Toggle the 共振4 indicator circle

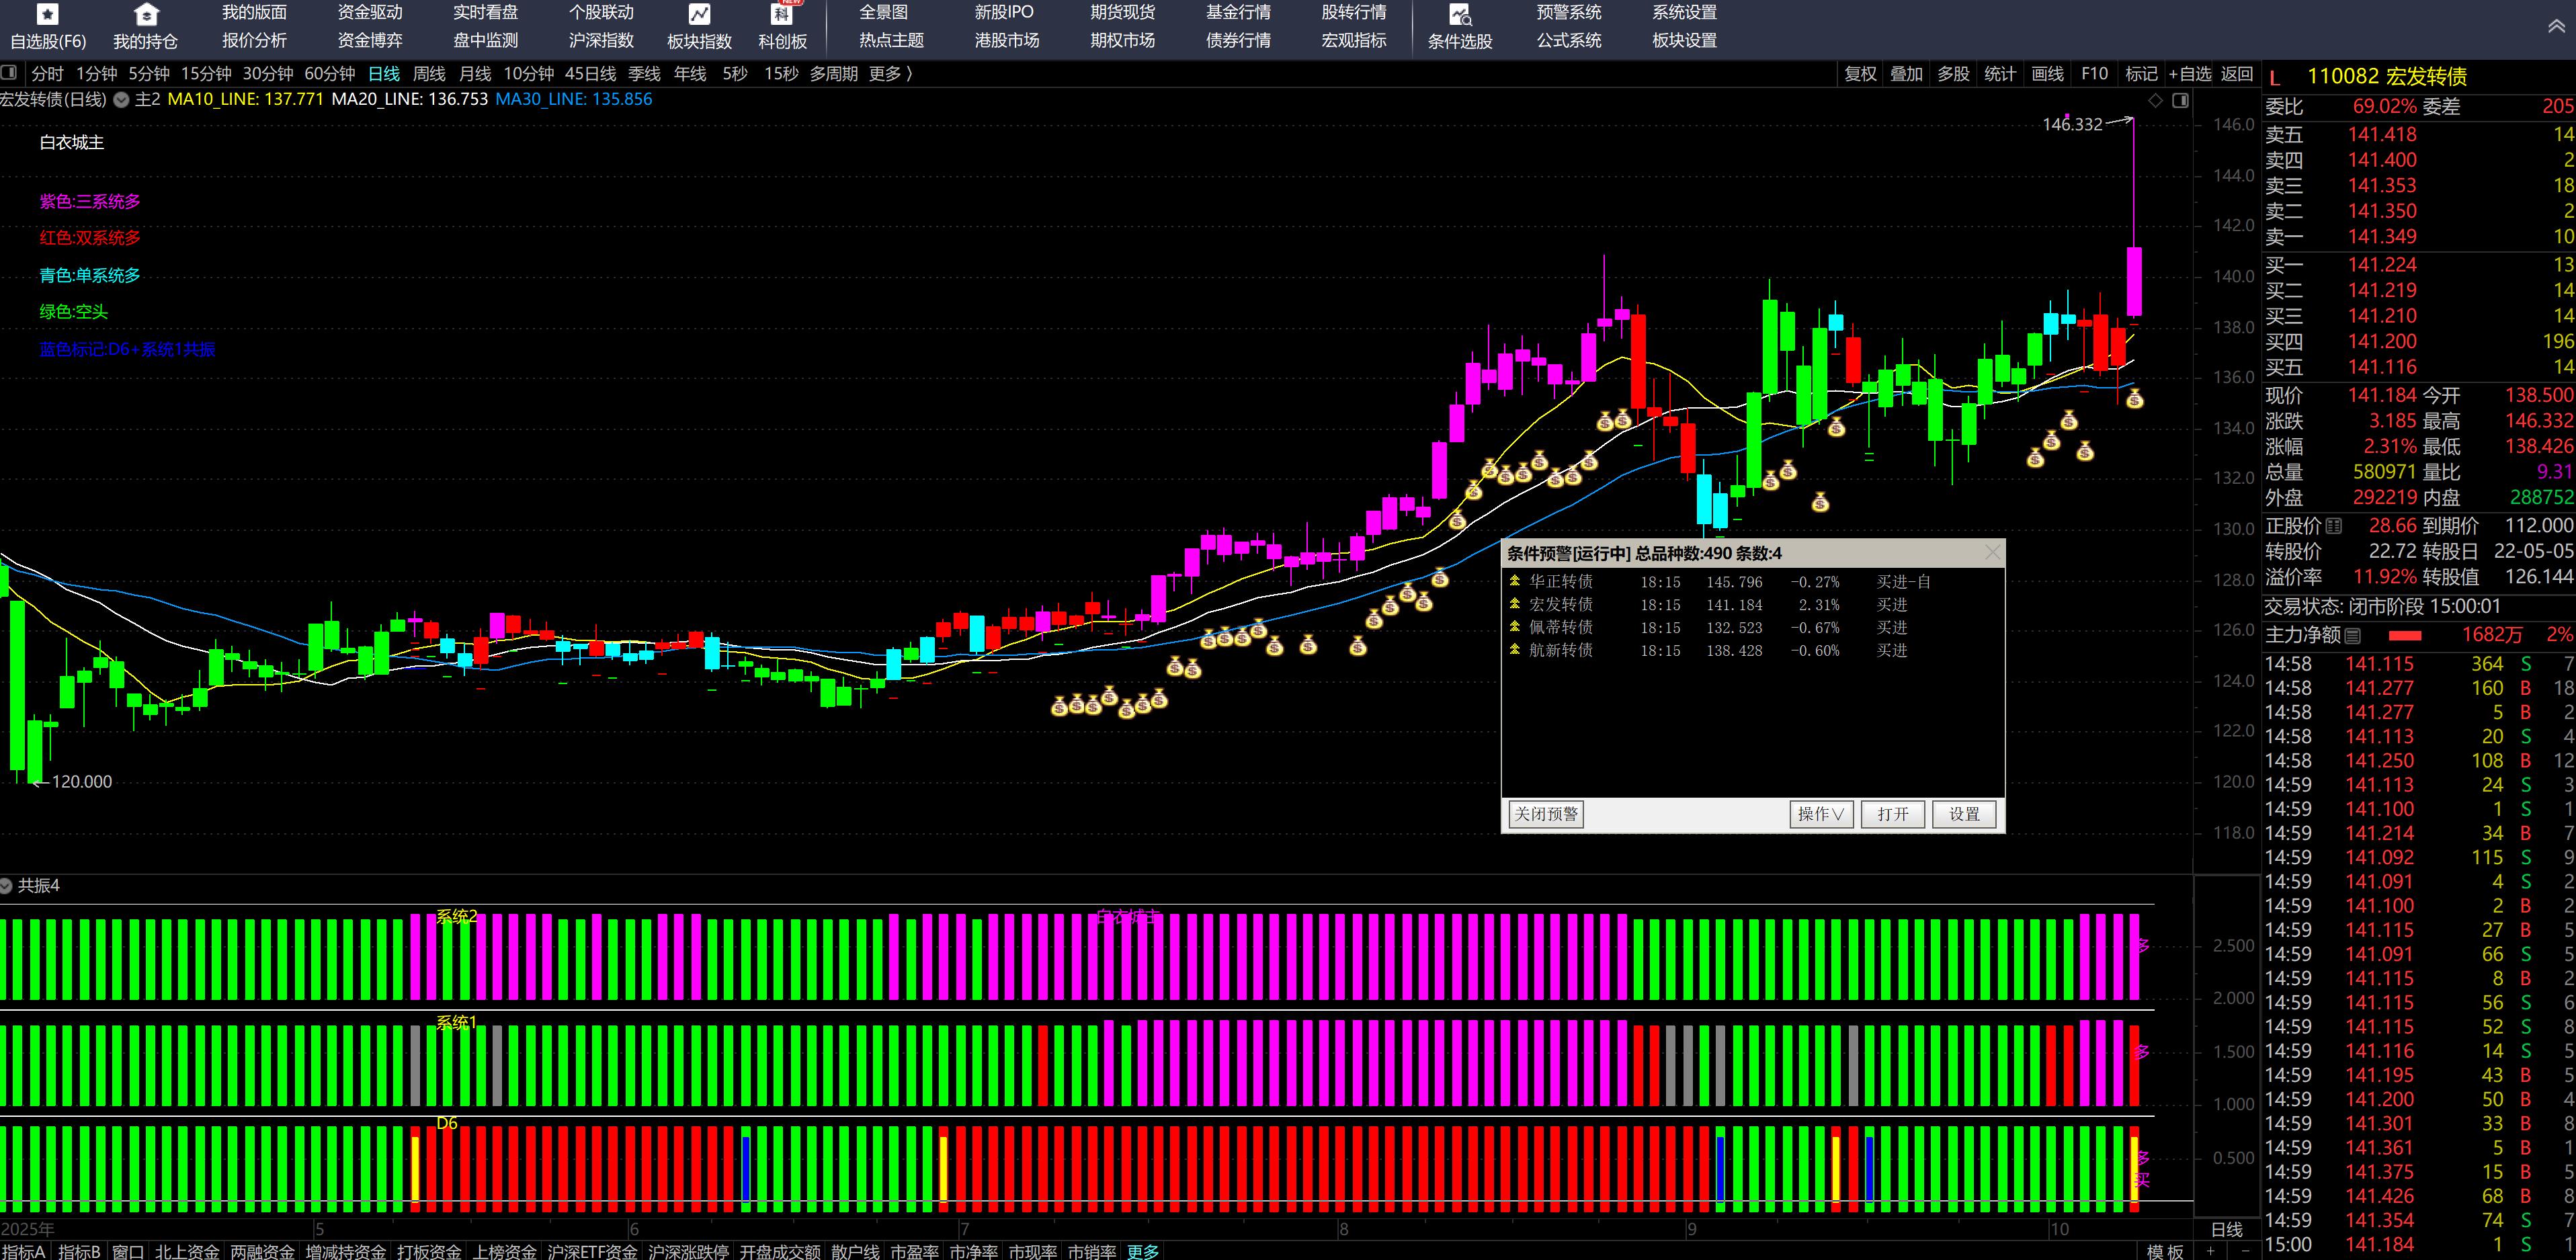coord(6,885)
